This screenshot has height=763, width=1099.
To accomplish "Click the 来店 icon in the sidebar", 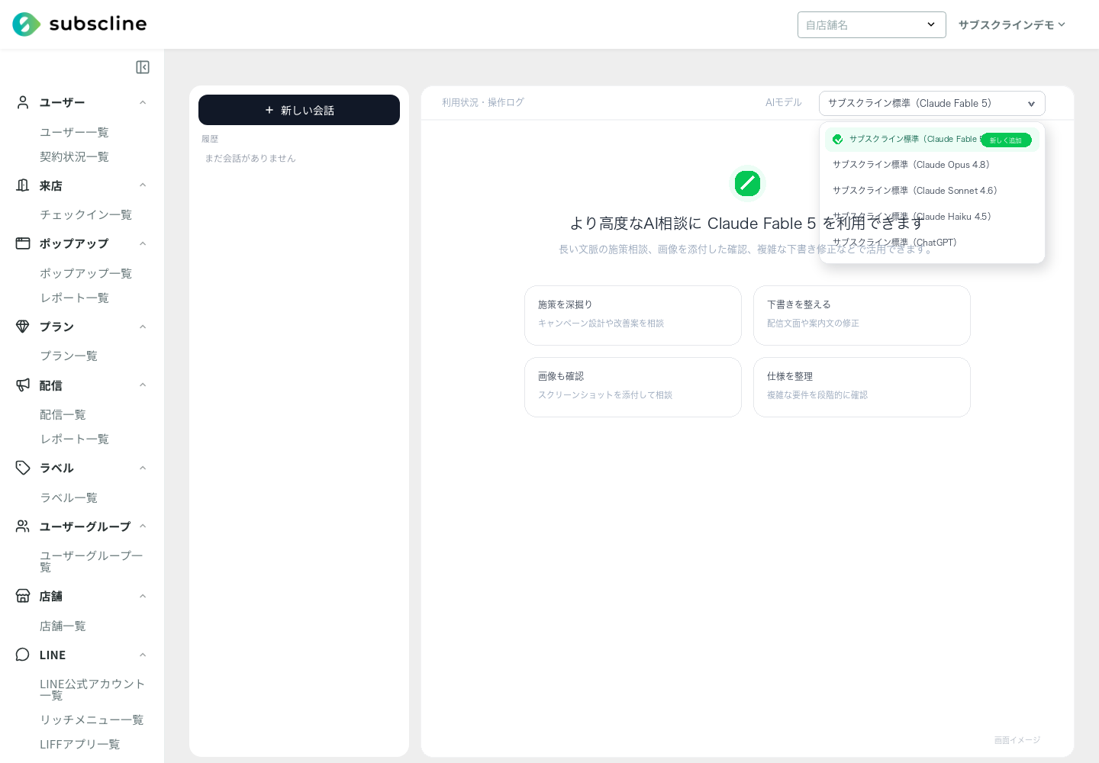I will pyautogui.click(x=23, y=185).
